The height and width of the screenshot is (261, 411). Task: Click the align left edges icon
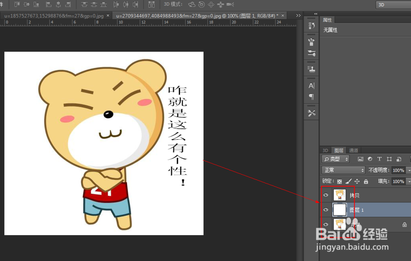48,4
